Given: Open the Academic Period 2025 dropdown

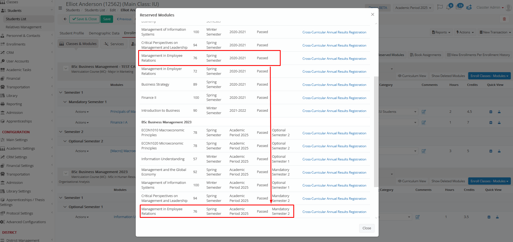Looking at the screenshot, I should coord(413,8).
